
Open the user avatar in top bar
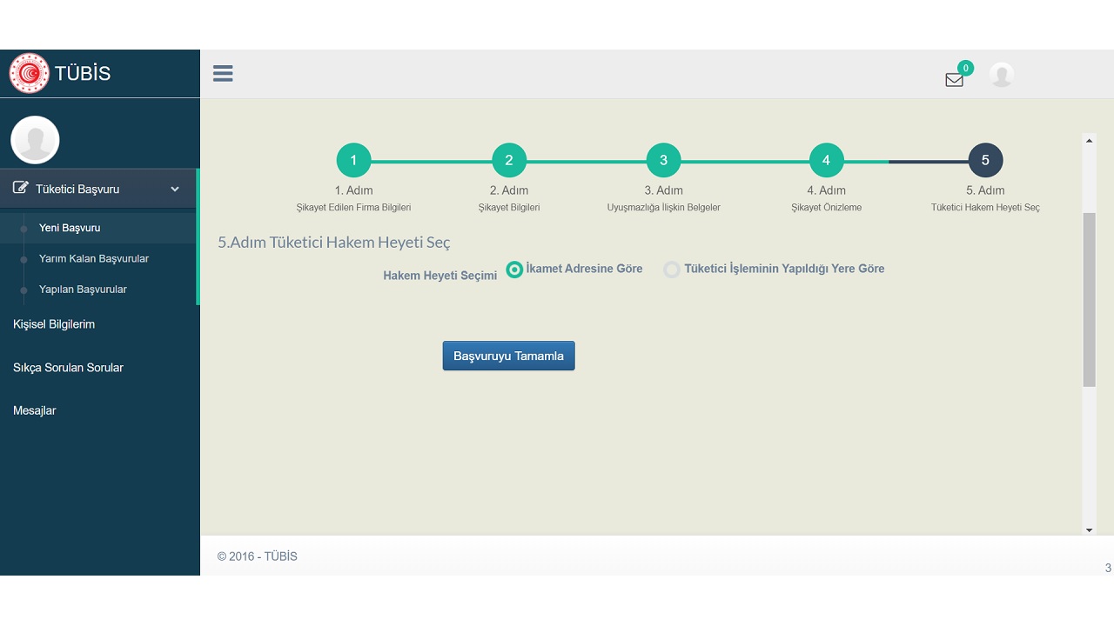pos(1002,75)
